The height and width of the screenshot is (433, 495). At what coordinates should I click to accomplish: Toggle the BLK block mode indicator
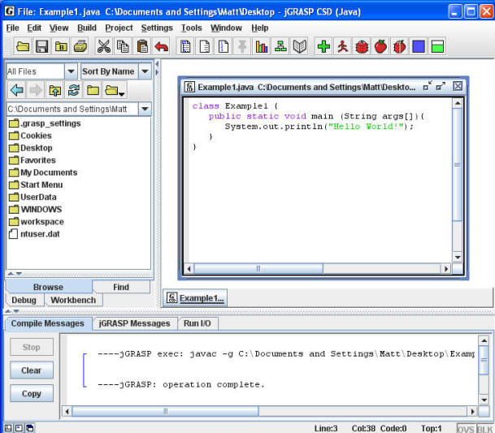[x=485, y=428]
